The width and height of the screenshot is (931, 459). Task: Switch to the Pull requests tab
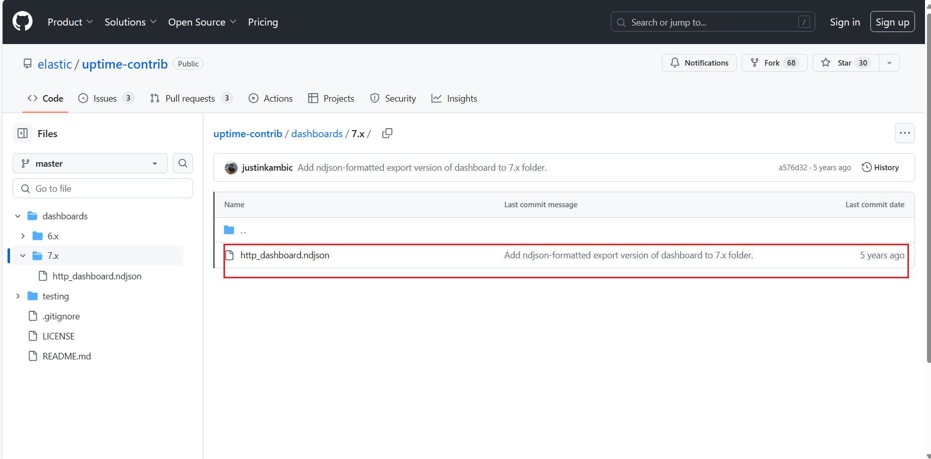[191, 98]
